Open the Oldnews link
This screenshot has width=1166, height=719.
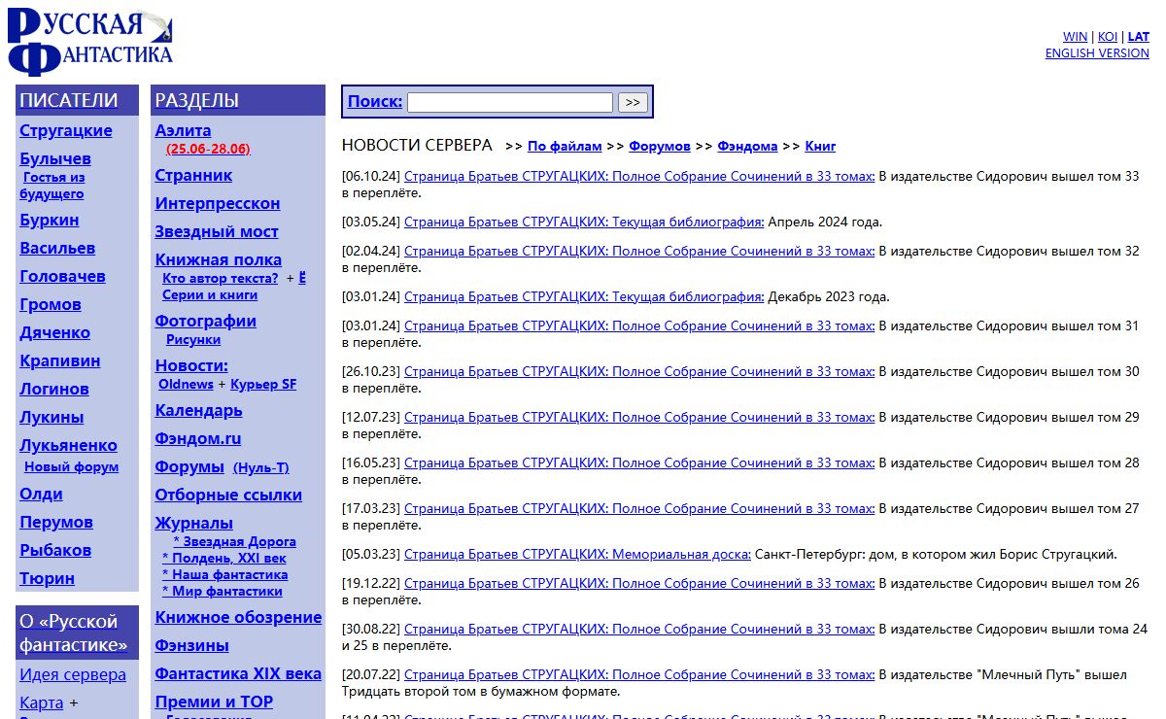[186, 384]
